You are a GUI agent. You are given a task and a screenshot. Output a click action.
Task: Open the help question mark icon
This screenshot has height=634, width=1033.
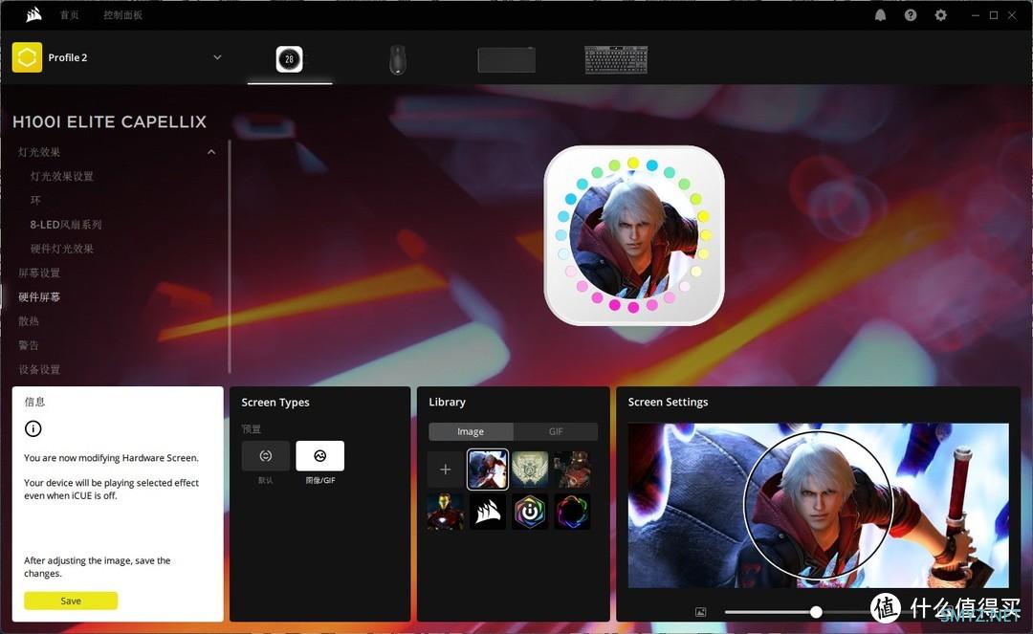click(x=911, y=15)
